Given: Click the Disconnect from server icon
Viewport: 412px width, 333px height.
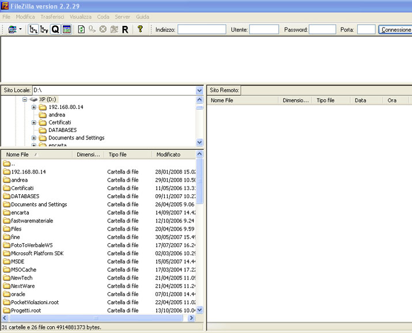Looking at the screenshot, I should (114, 29).
